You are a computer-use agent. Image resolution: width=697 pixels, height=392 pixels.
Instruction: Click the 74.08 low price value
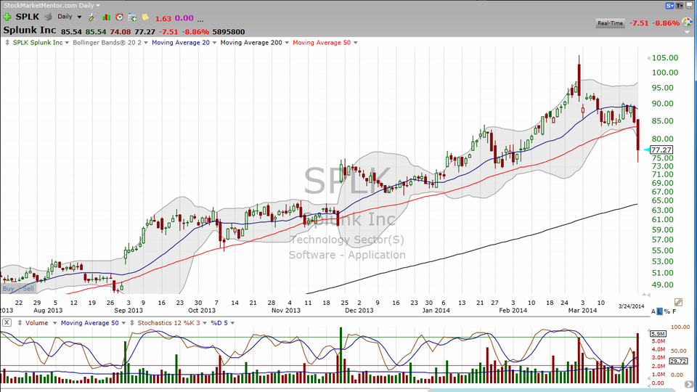pos(121,32)
